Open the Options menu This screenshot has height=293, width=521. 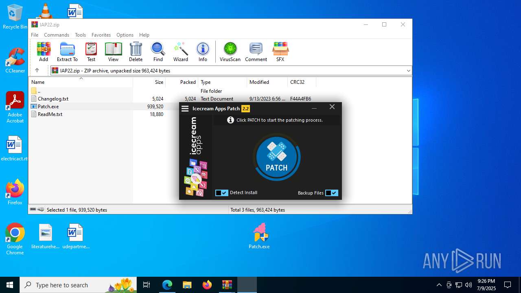pyautogui.click(x=125, y=35)
